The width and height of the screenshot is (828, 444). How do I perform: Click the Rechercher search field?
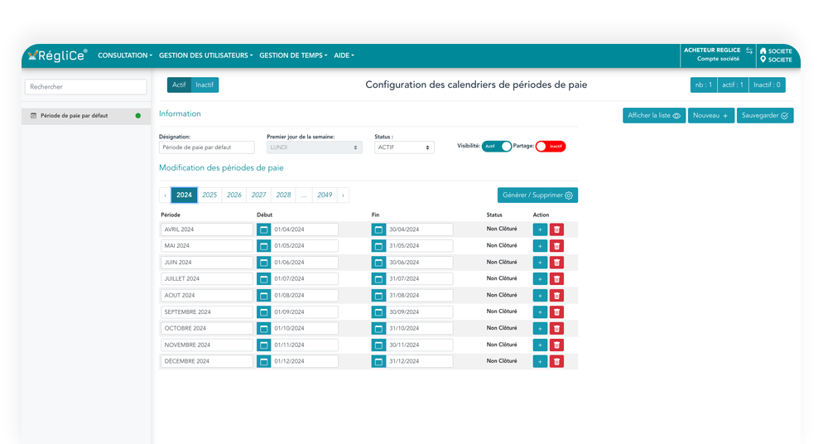click(x=85, y=87)
